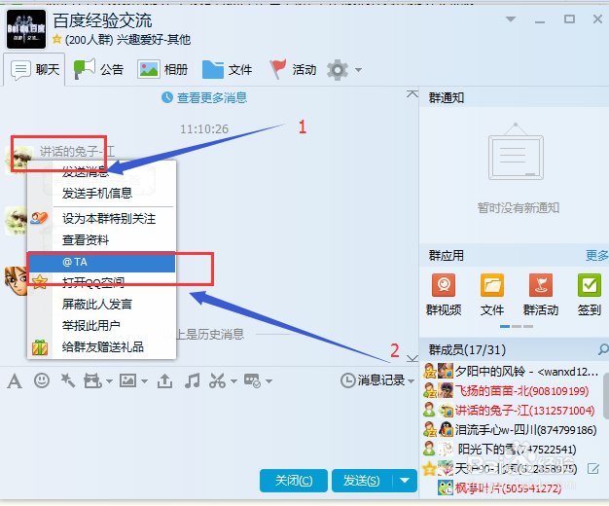The height and width of the screenshot is (506, 609).
Task: Open the send options arrow beside 发送(S)
Action: 405,481
